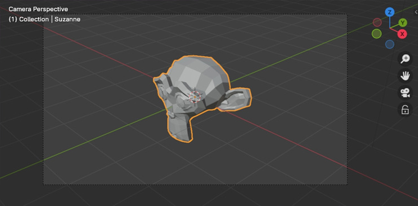
Task: Click the Camera Perspective label text
Action: pos(38,9)
